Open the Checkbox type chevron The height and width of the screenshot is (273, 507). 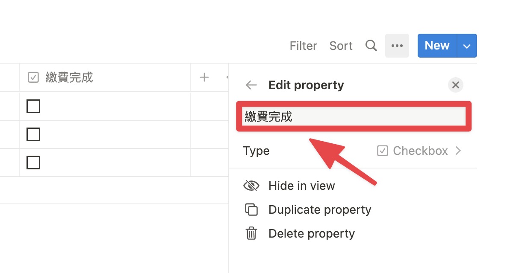click(458, 151)
